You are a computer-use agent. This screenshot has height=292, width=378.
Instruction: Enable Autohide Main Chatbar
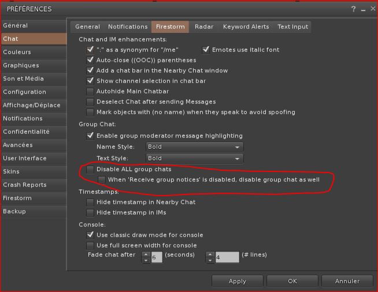(x=90, y=91)
